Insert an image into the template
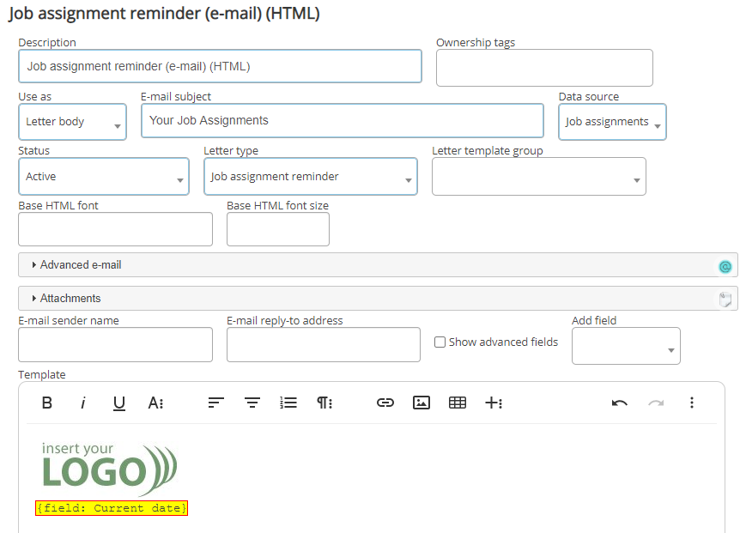 coord(422,403)
